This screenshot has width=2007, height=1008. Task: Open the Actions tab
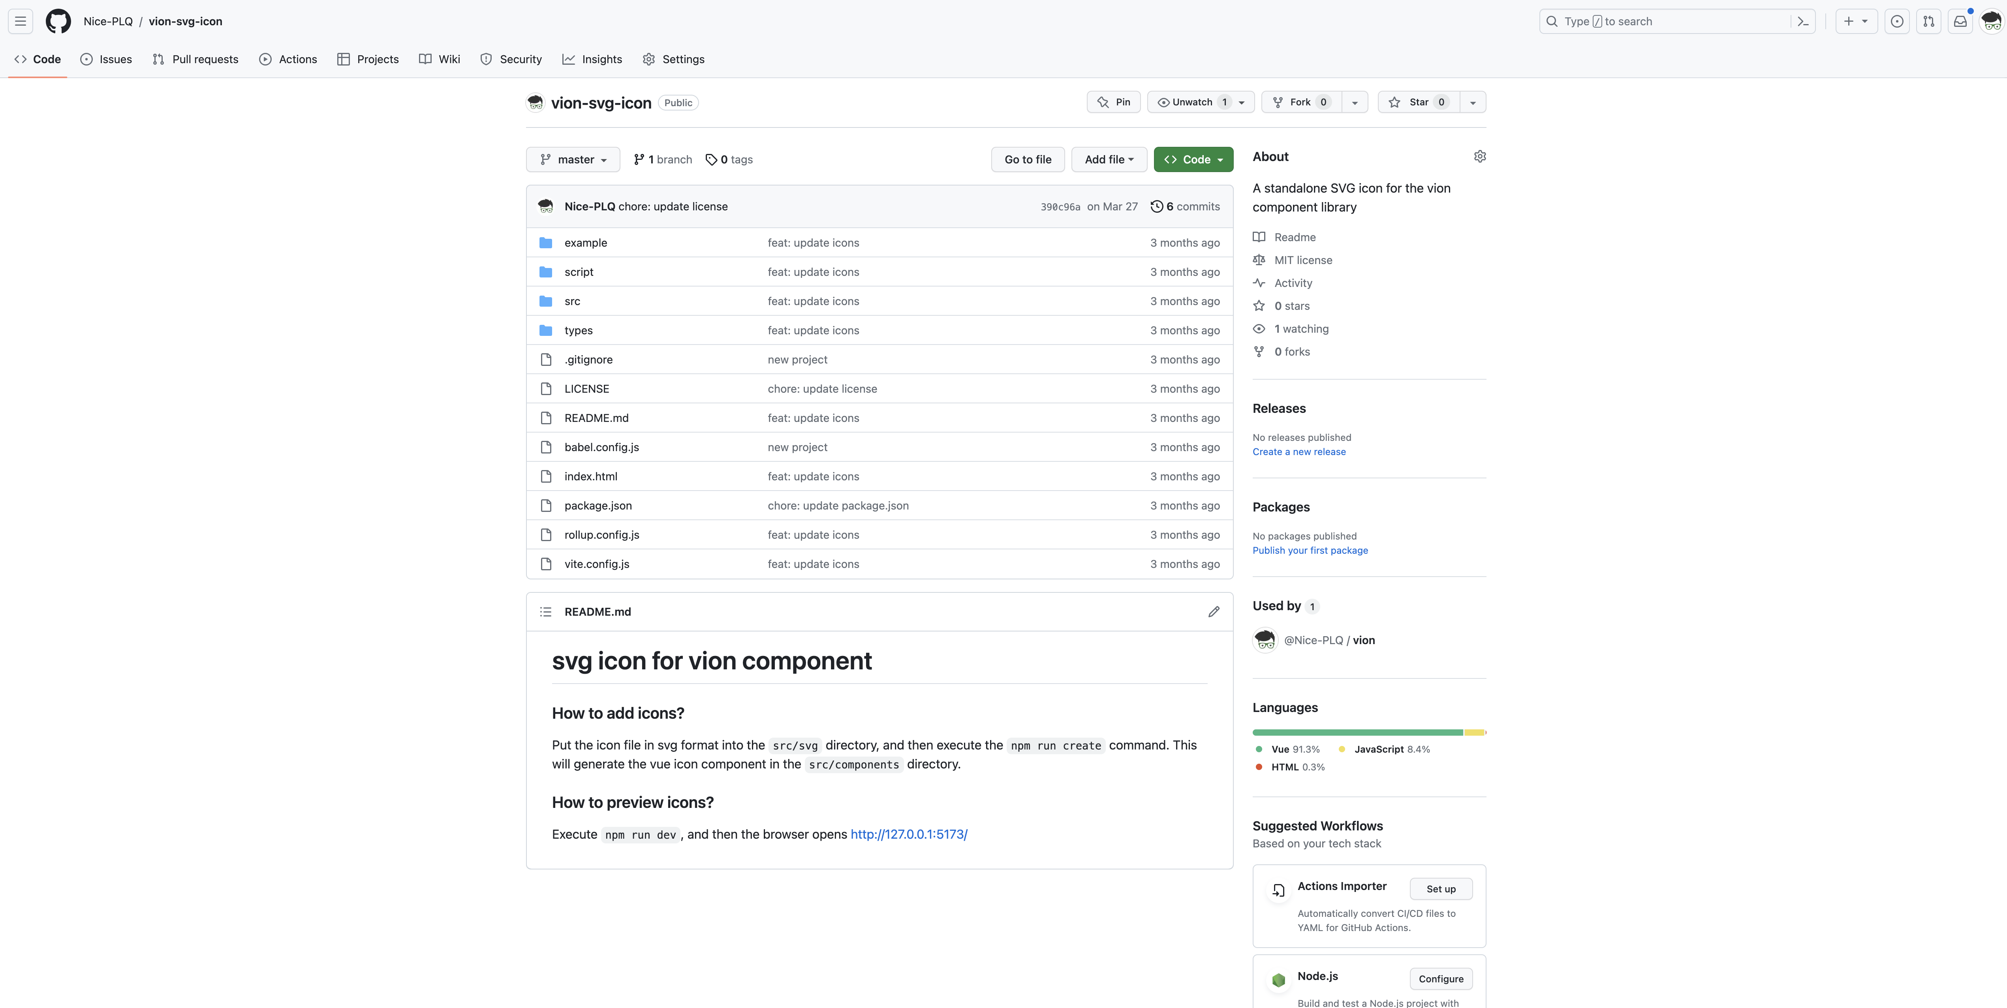[288, 59]
